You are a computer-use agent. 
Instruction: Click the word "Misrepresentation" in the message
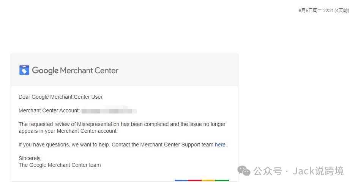click(x=98, y=124)
